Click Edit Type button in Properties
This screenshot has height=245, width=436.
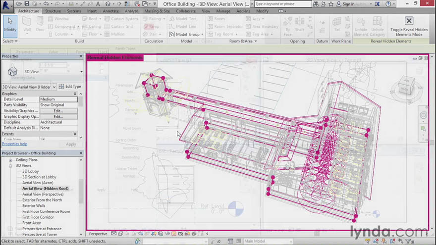70,87
